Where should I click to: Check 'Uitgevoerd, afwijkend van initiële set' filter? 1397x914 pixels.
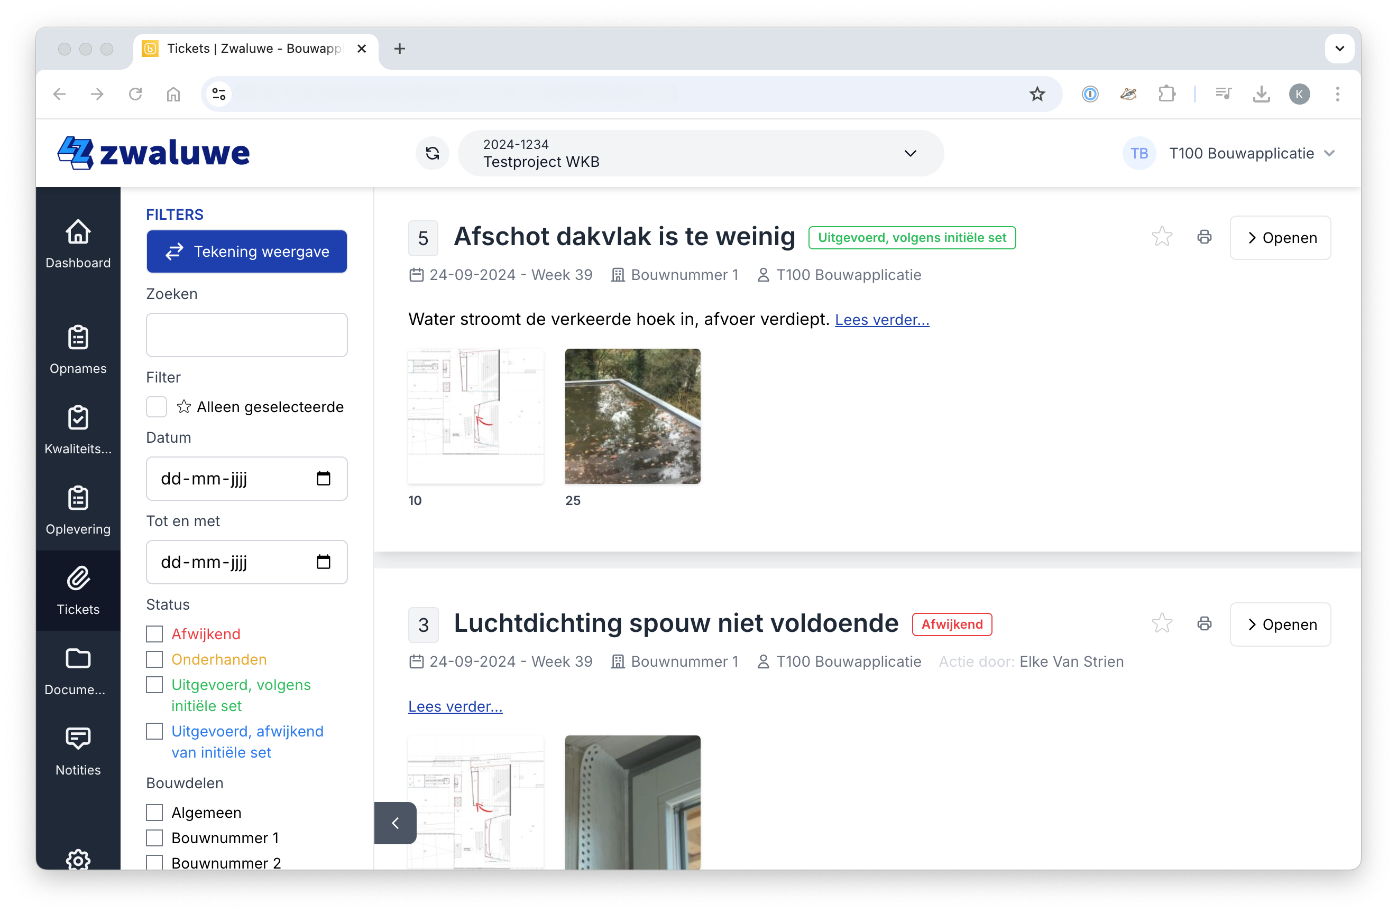point(154,731)
